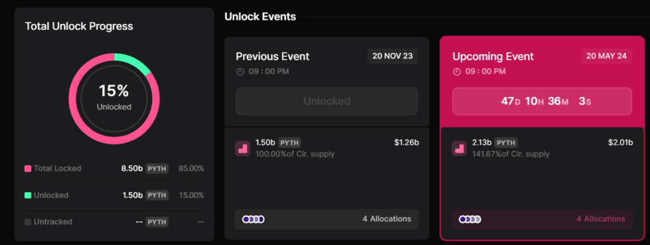Click the clock icon under Previous Event
Viewport: 650px width, 245px height.
(241, 72)
